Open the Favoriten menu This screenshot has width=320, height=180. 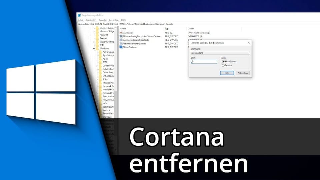point(114,20)
